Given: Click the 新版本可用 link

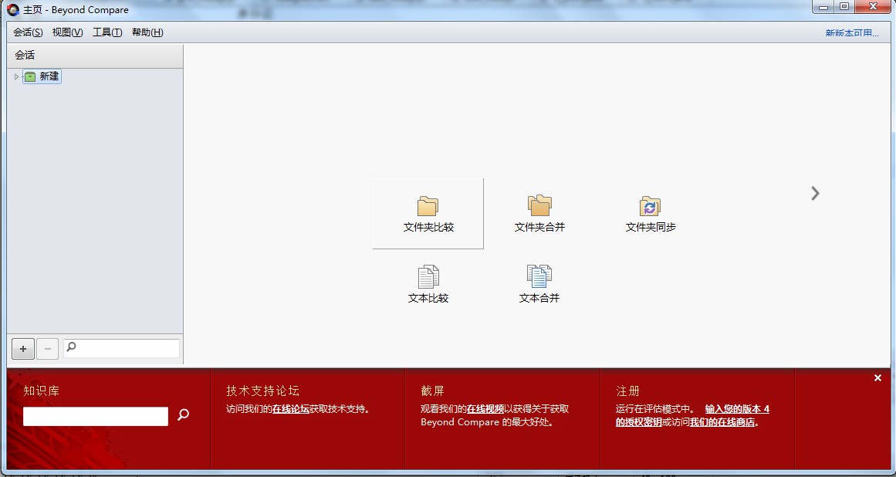Looking at the screenshot, I should (852, 33).
